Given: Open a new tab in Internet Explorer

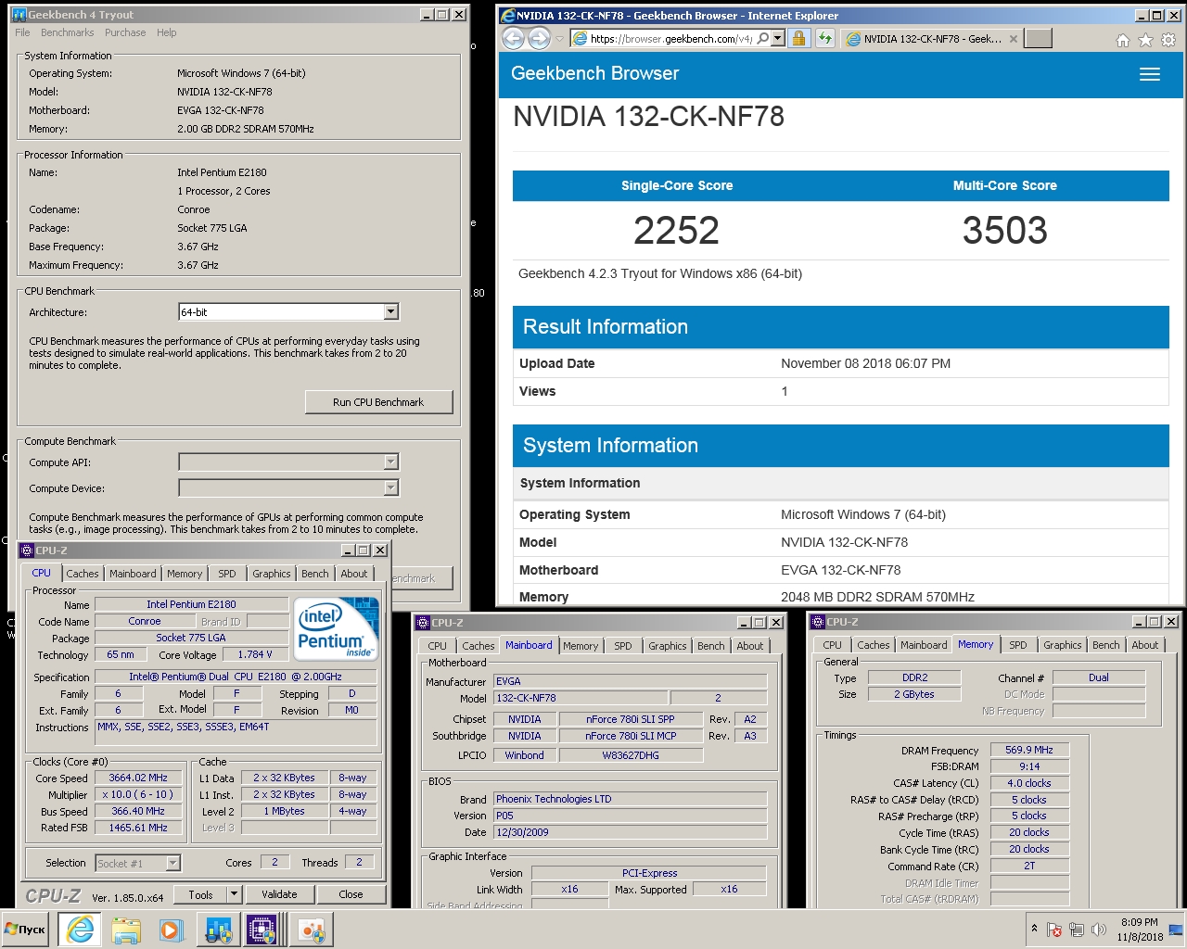Looking at the screenshot, I should coord(1039,39).
